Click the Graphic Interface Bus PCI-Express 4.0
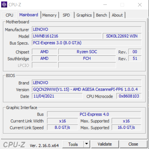The width and height of the screenshot is (149, 149). (x=94, y=114)
